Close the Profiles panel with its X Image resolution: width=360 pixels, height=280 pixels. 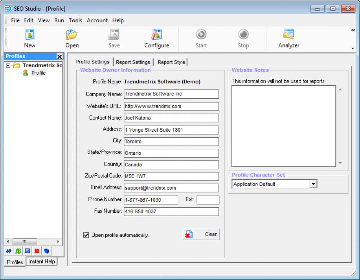59,56
